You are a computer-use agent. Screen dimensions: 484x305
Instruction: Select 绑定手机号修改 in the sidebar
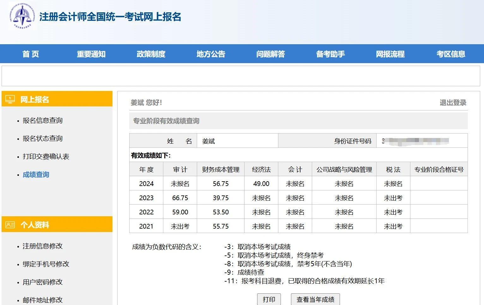(46, 264)
